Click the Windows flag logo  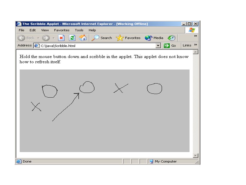coord(192,30)
